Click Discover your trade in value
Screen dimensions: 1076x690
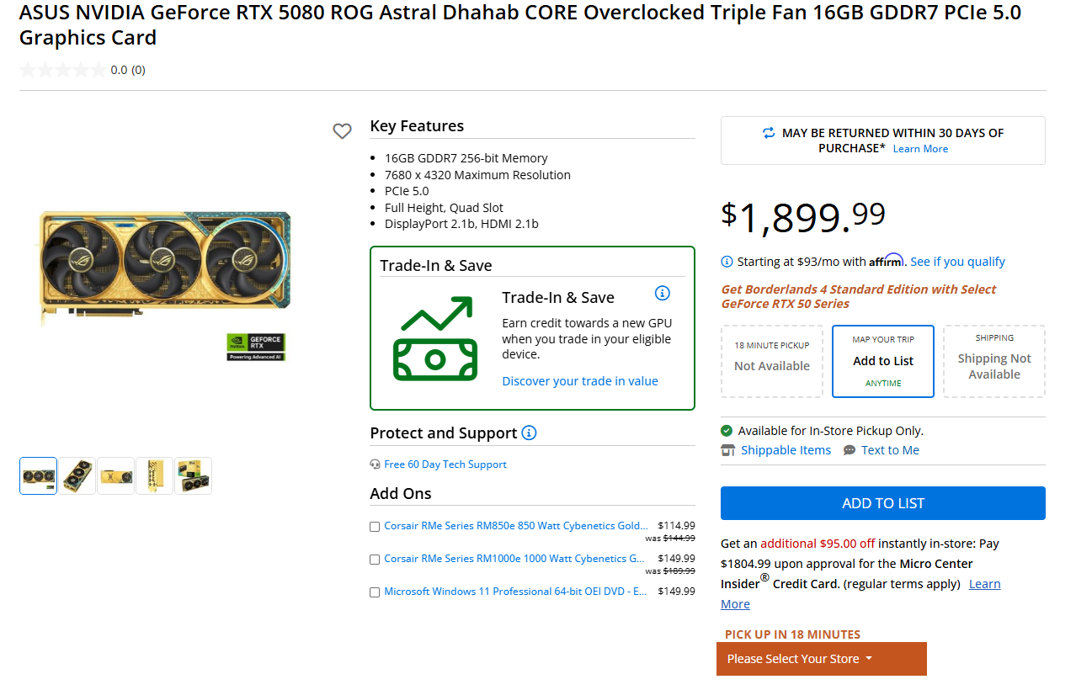point(579,380)
